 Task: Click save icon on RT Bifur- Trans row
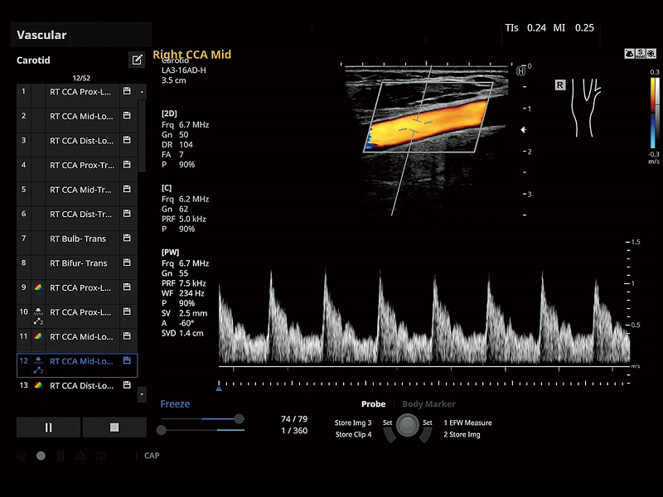tap(127, 263)
